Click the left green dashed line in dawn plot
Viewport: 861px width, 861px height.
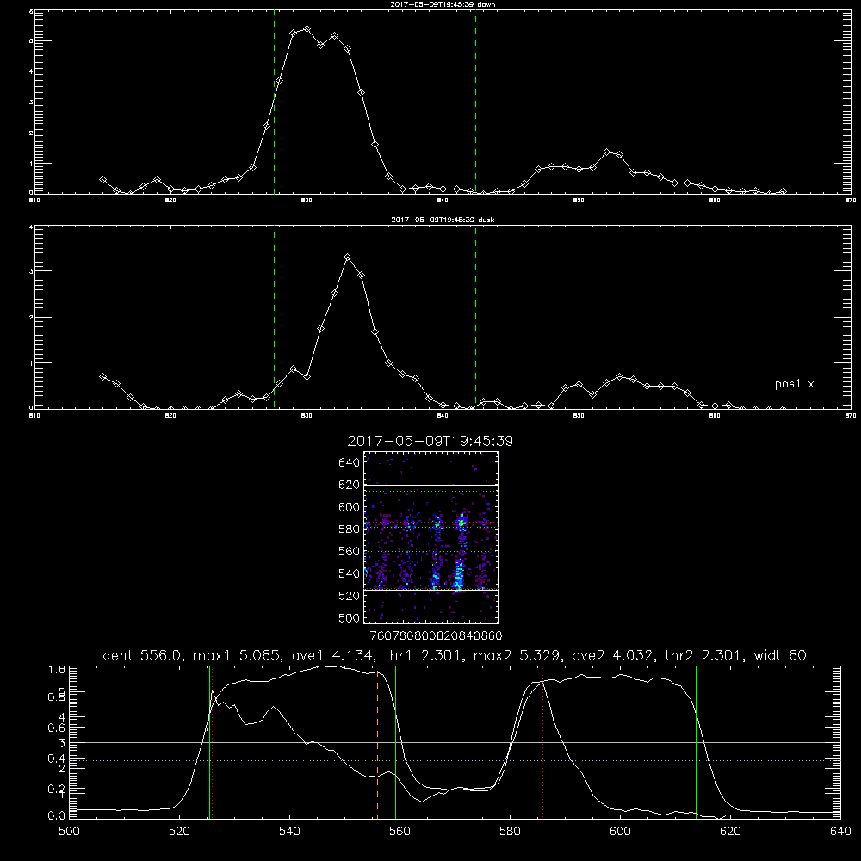click(x=274, y=104)
